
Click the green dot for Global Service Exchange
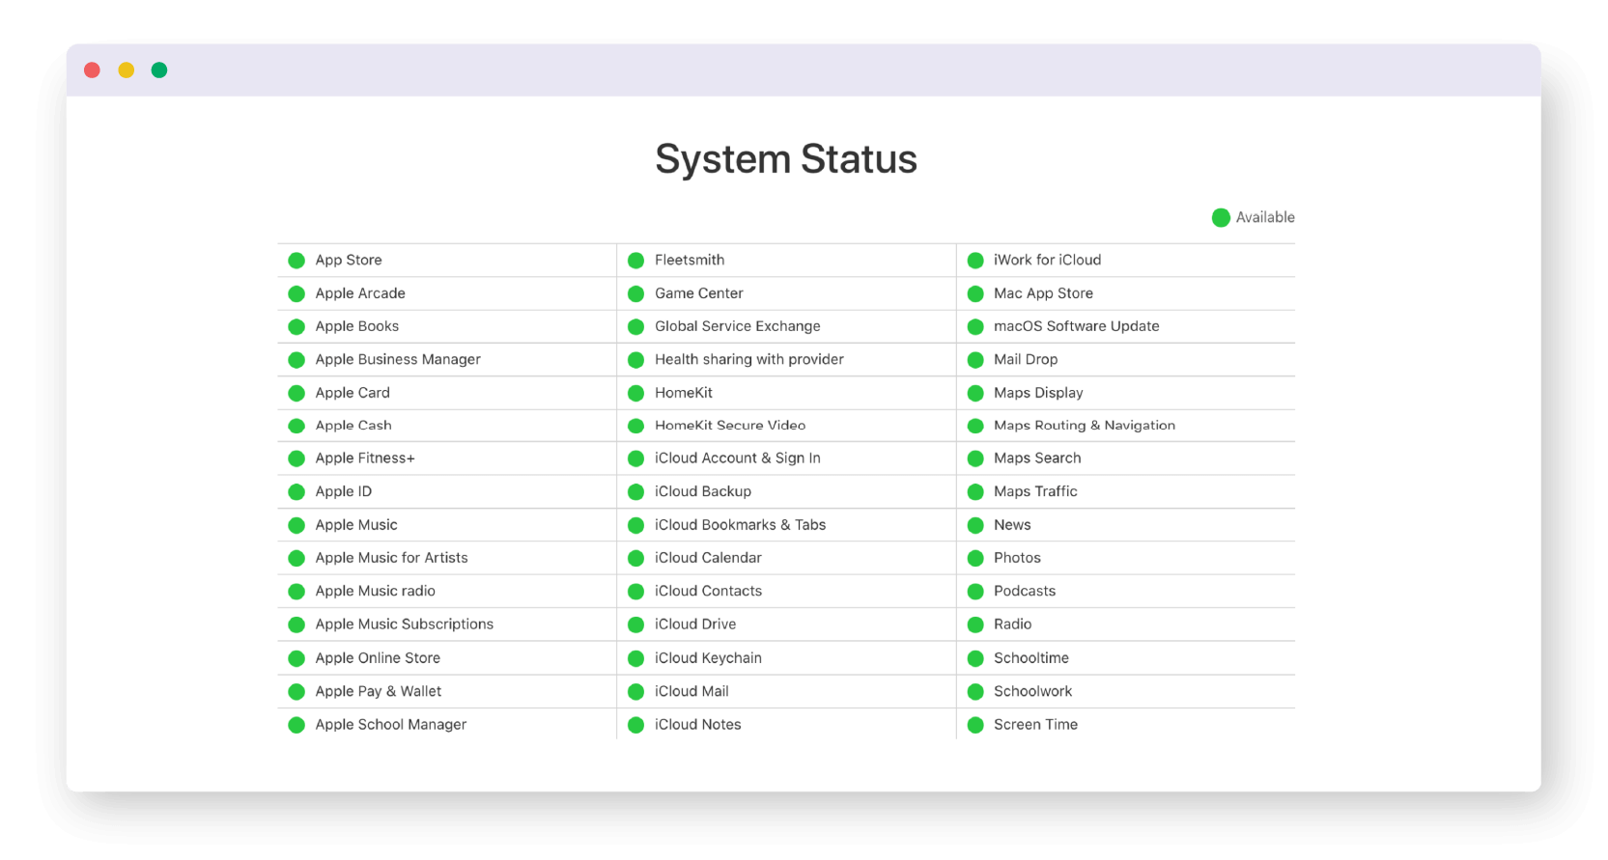(635, 327)
